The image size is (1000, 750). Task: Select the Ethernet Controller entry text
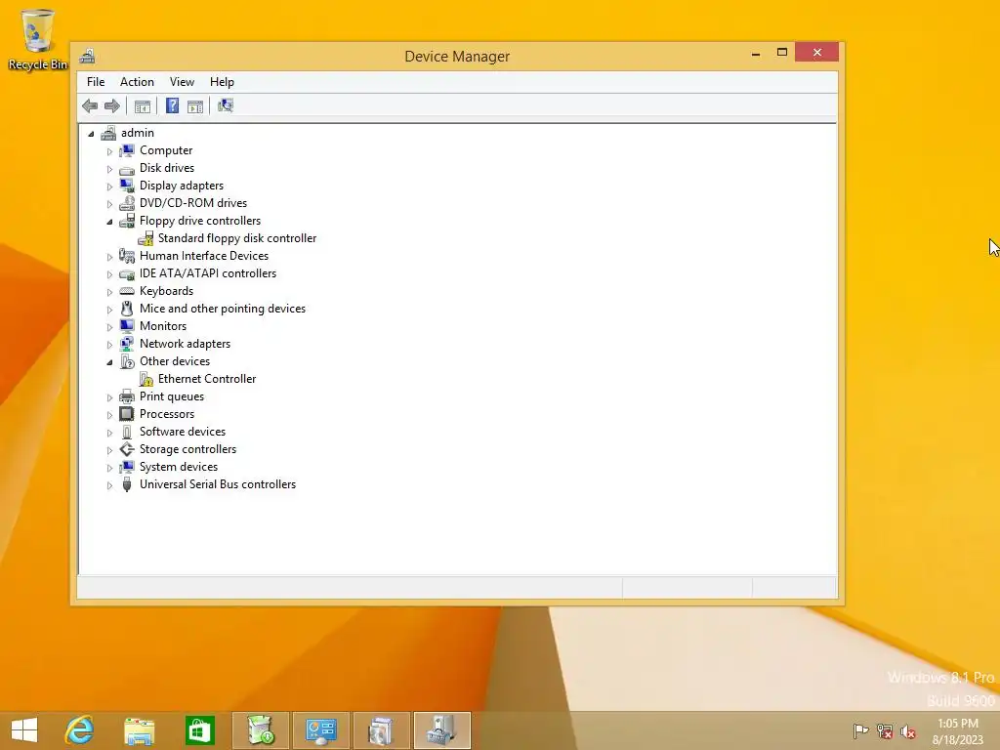(207, 379)
